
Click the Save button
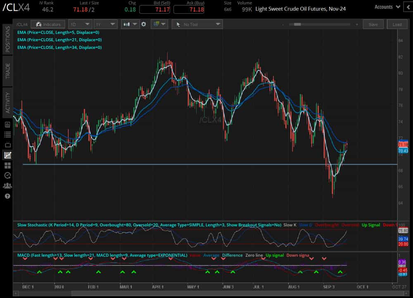(373, 24)
